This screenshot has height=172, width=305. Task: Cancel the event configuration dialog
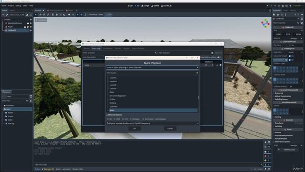(x=170, y=129)
